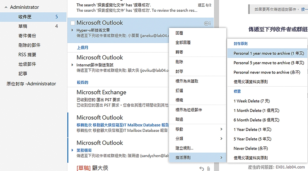
Task: Open the 垃圾郵件 junk folder
Action: click(x=33, y=64)
